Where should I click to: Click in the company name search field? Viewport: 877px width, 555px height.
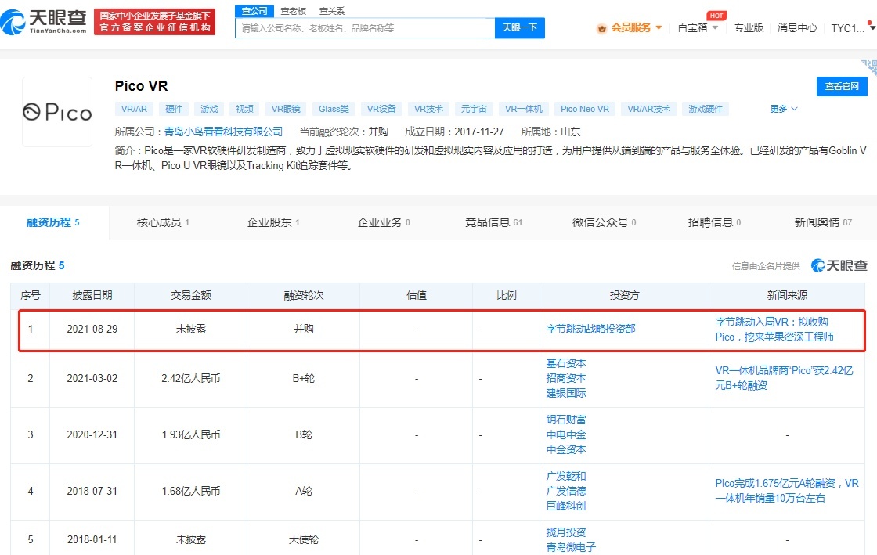[x=365, y=28]
